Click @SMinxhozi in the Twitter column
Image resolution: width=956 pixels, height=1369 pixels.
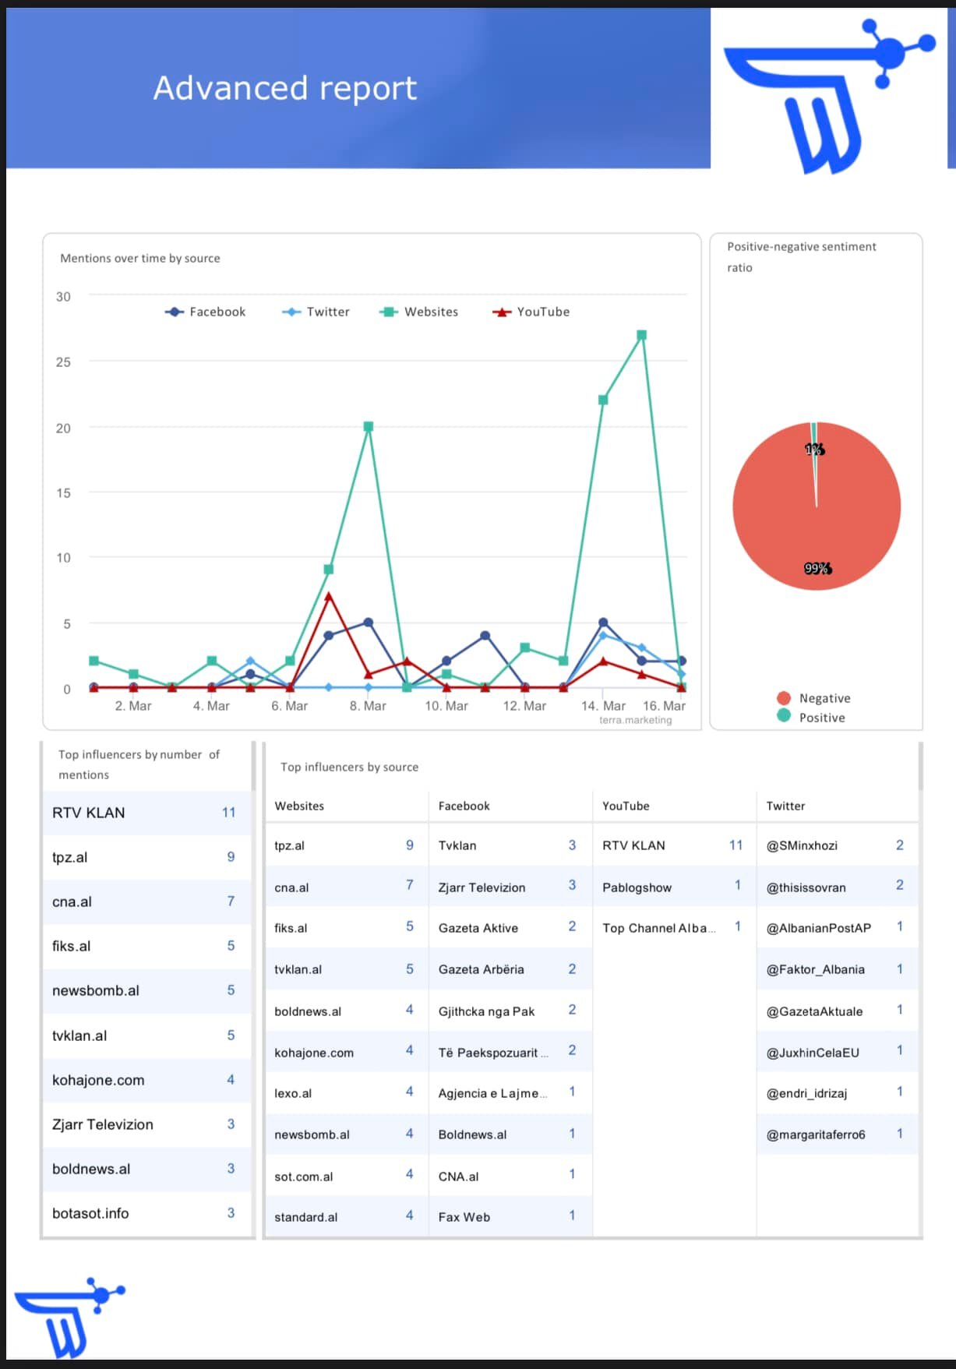coord(802,845)
